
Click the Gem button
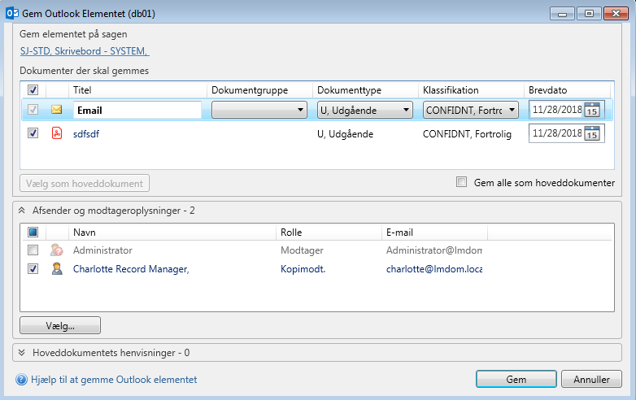(516, 380)
